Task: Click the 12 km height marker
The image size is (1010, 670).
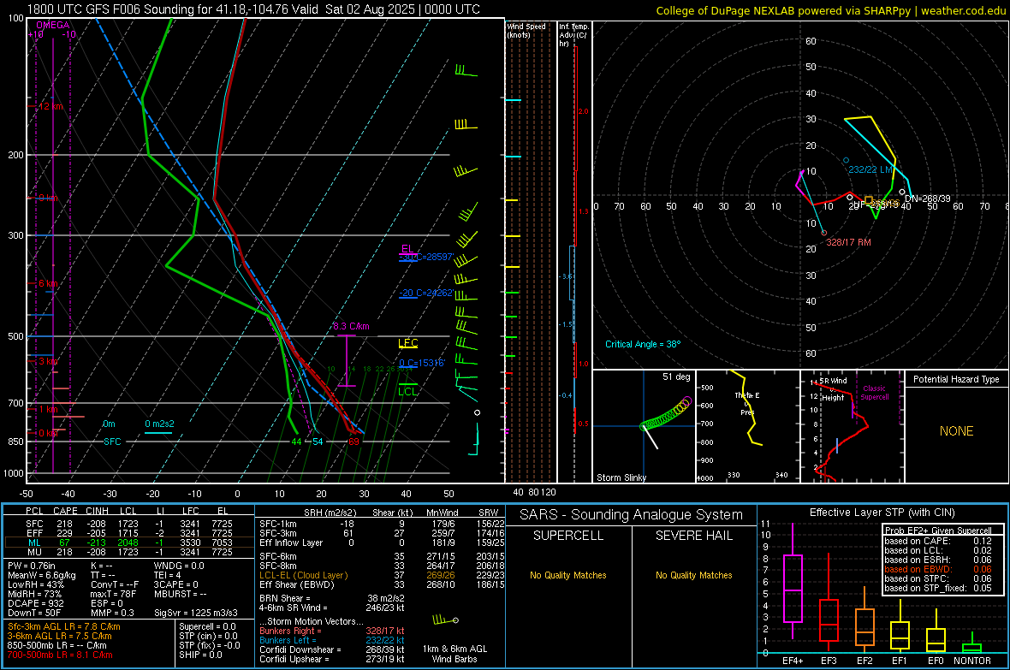Action: [x=50, y=106]
